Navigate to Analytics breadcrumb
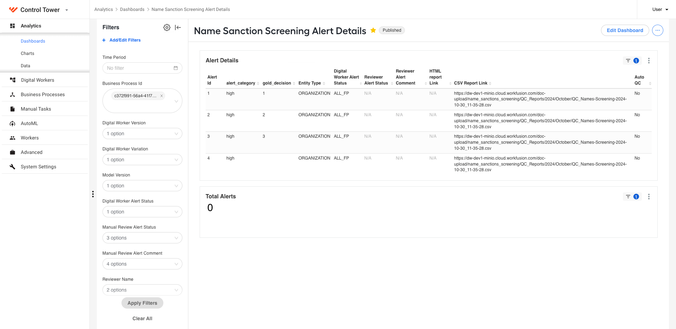The image size is (676, 329). (104, 10)
